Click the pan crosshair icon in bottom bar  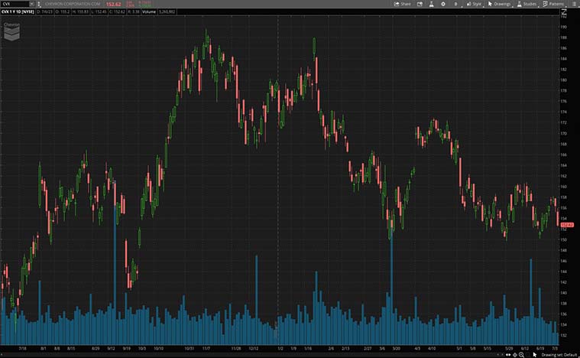[515, 355]
